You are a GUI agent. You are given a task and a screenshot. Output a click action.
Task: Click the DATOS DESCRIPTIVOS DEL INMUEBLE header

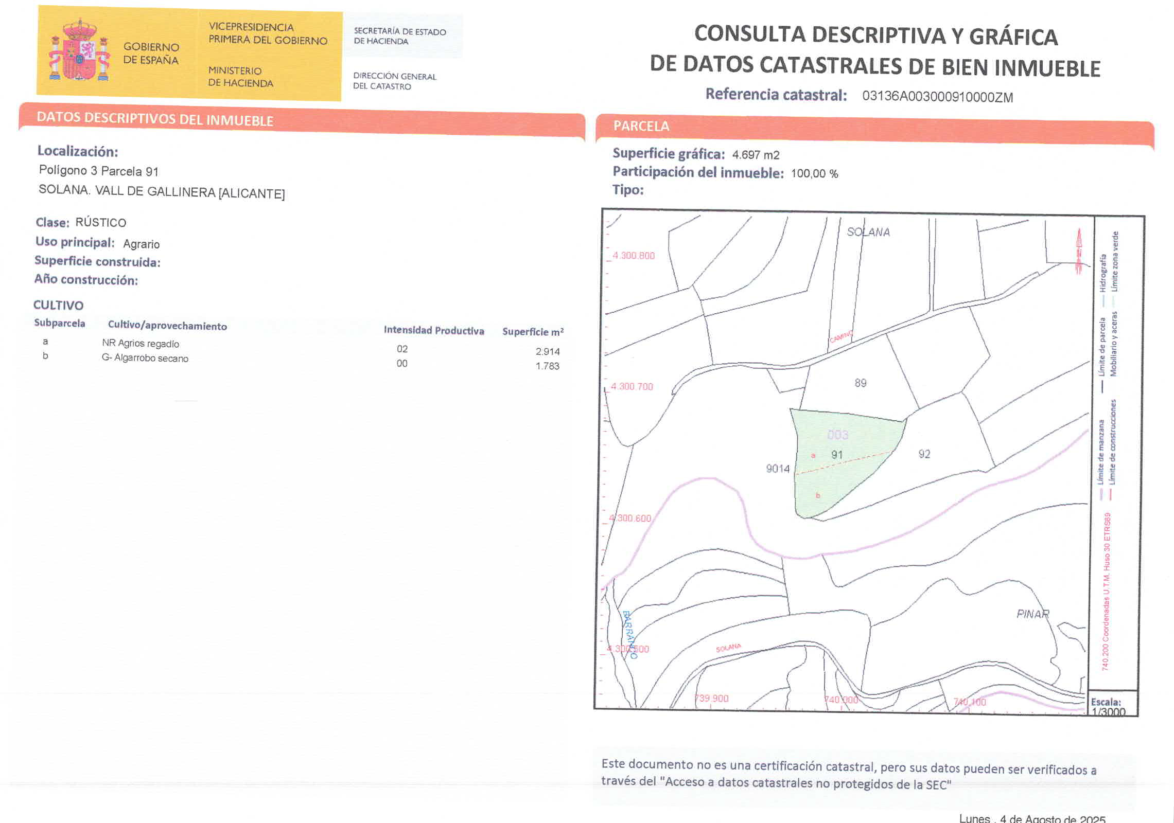click(x=154, y=119)
